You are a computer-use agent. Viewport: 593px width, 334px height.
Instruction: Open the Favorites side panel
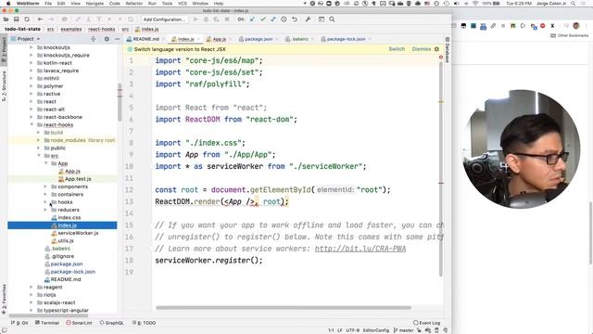coord(4,300)
